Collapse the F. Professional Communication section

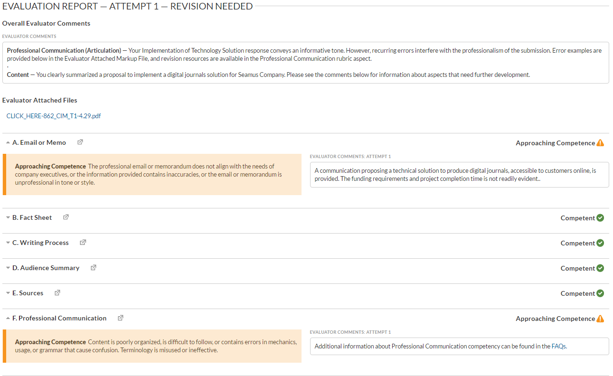click(8, 318)
